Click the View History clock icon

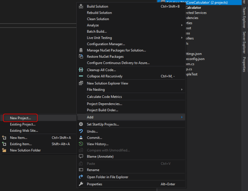[x=81, y=144]
